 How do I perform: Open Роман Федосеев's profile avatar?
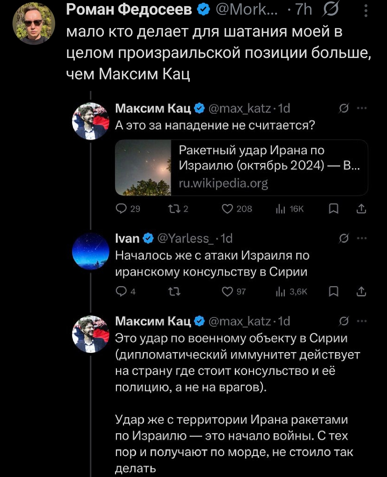click(x=34, y=23)
